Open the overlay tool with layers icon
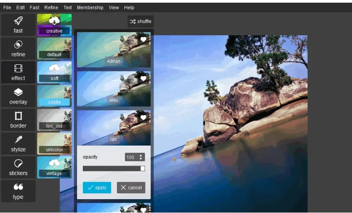The image size is (352, 213). (18, 96)
